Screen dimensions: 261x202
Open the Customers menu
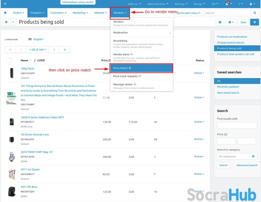(58, 13)
